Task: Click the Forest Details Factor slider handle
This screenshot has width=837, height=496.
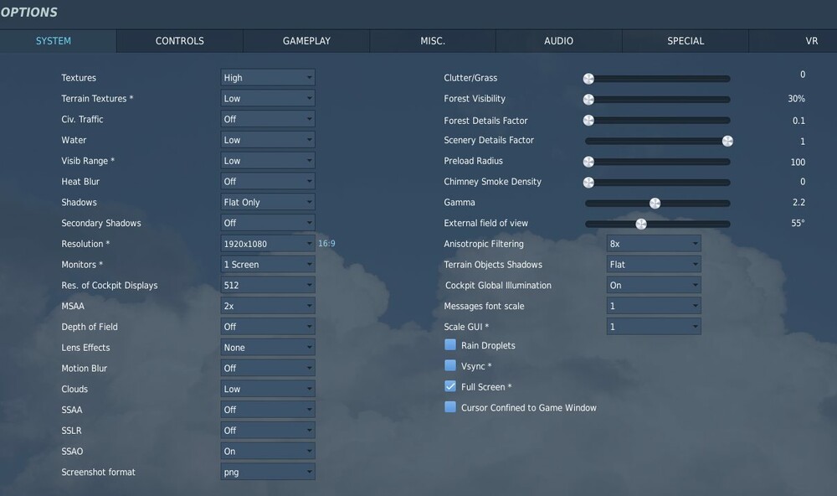Action: tap(588, 121)
